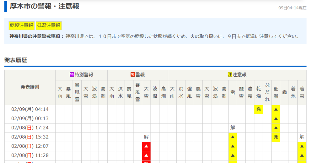Screen dimensions: 312x163
Task: Click the 厚木市の警報・注意報 page title
Action: tap(44, 6)
